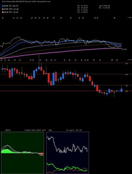
Task: Click the 'MACD:' panel heading
Action: point(8,130)
